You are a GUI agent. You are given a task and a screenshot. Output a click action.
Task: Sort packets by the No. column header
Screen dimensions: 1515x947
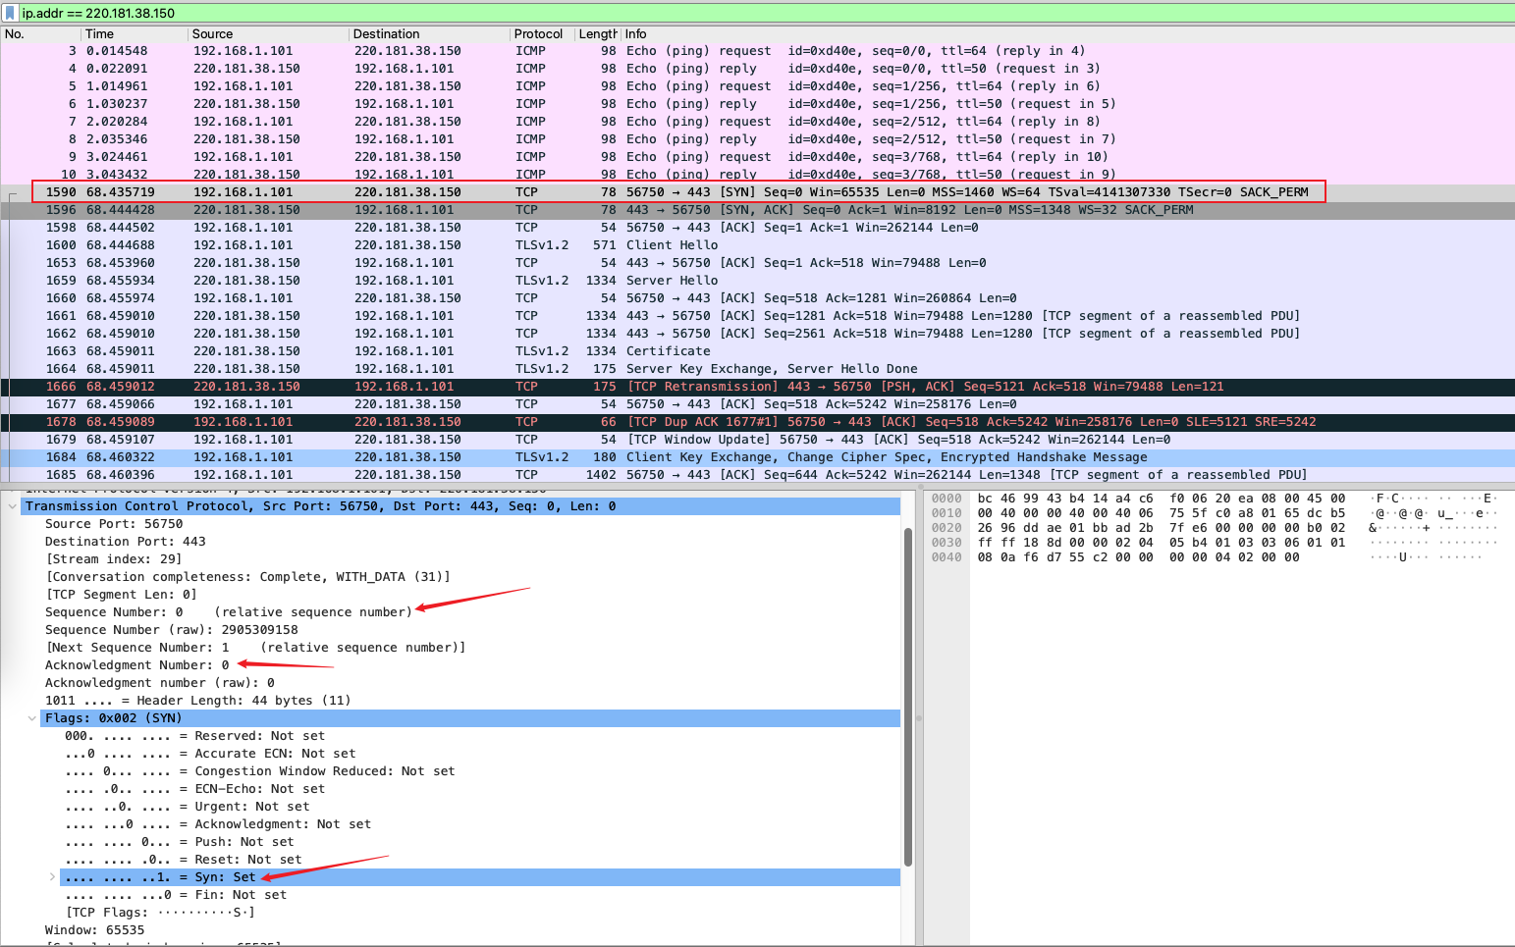coord(39,33)
